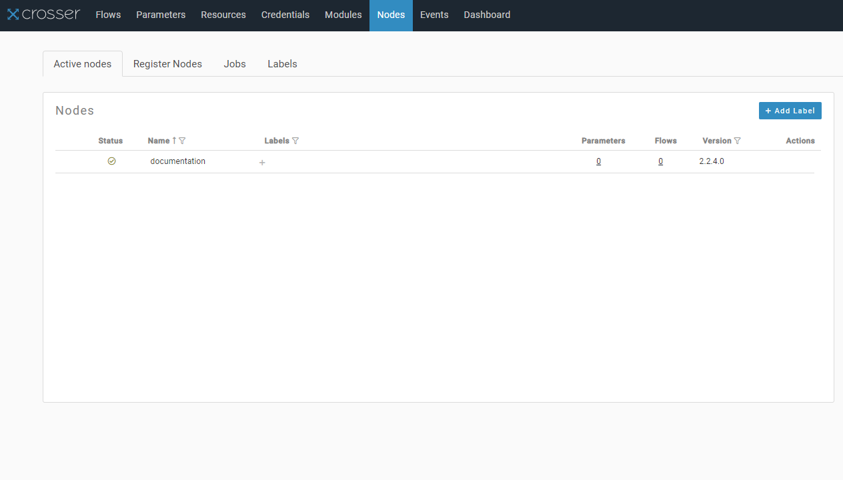This screenshot has width=843, height=480.
Task: Click the documentation node status checkmark icon
Action: pos(111,161)
